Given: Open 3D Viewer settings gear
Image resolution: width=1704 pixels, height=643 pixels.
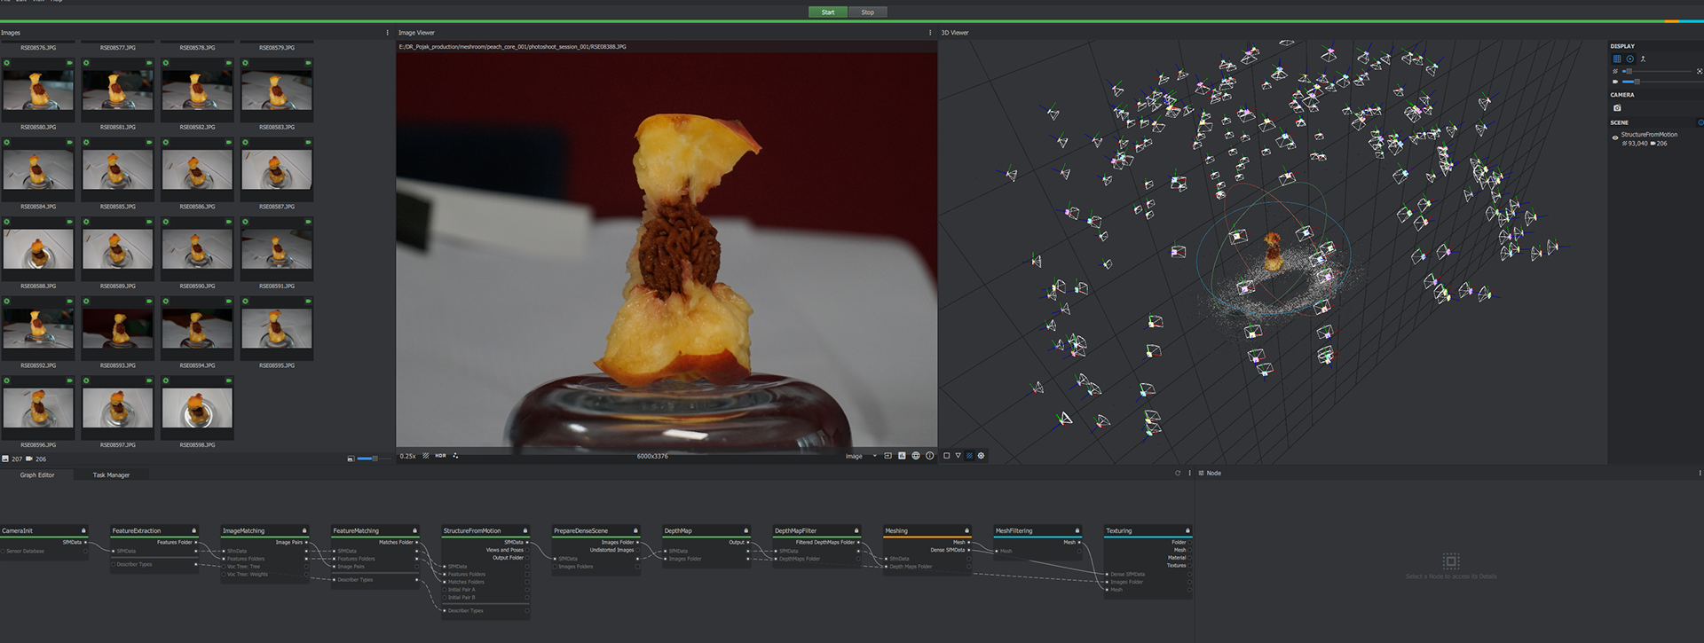Looking at the screenshot, I should pyautogui.click(x=981, y=456).
